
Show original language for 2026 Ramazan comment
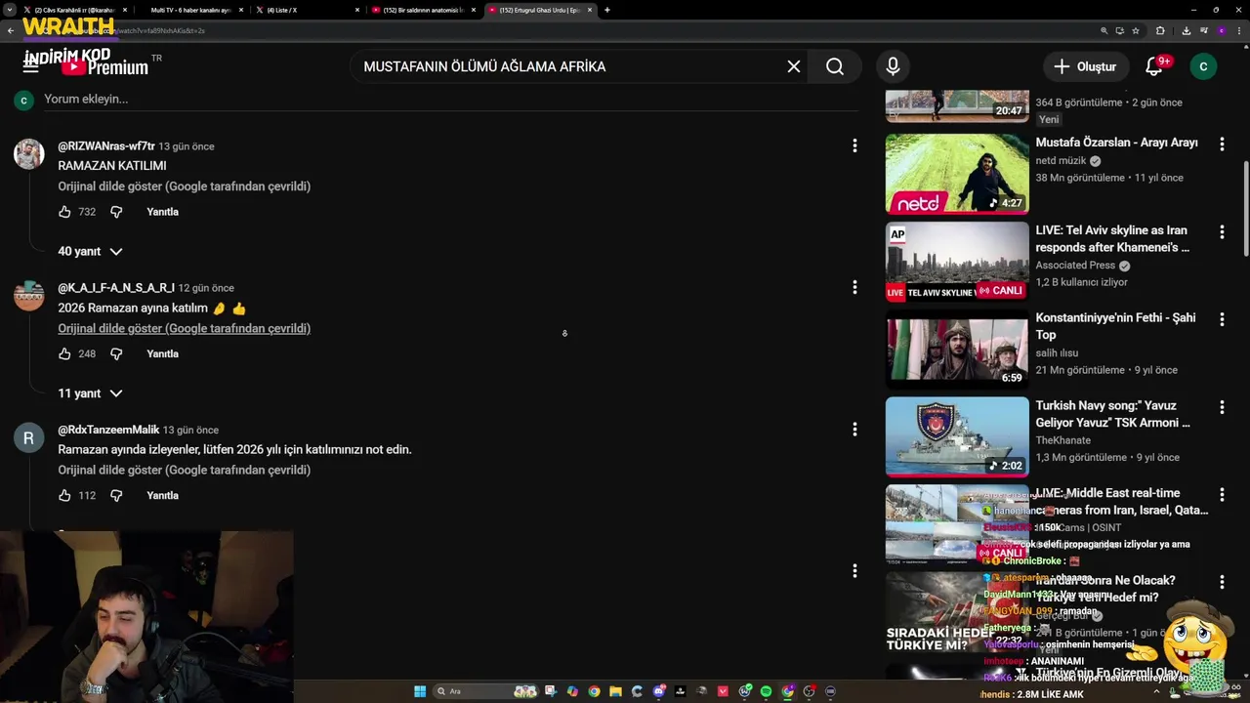184,328
